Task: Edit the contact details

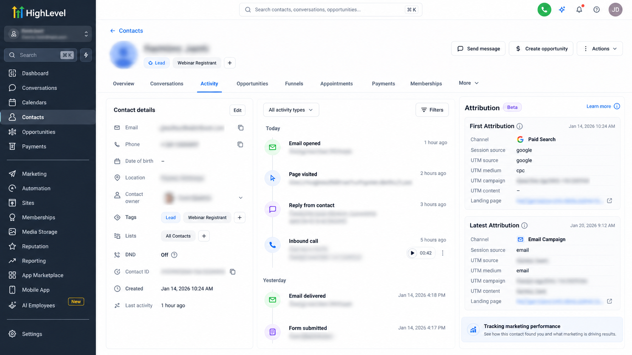Action: tap(237, 110)
